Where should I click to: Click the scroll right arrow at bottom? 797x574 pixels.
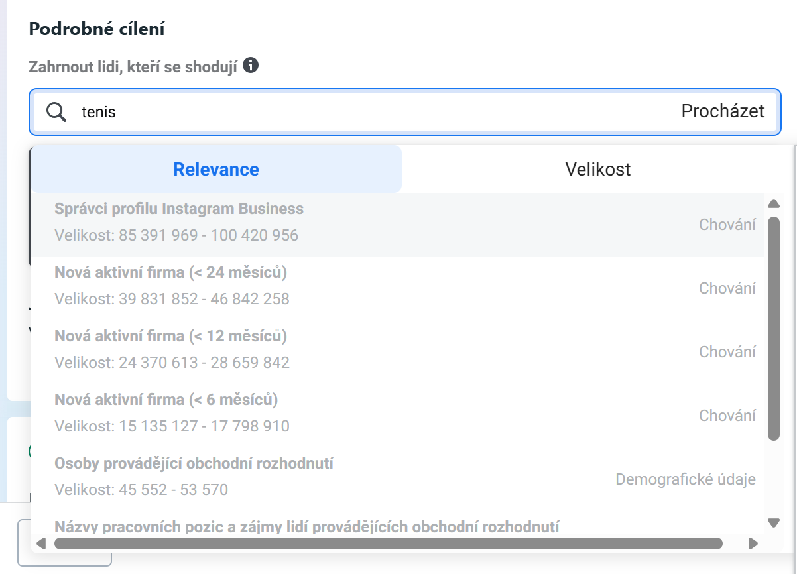click(753, 544)
